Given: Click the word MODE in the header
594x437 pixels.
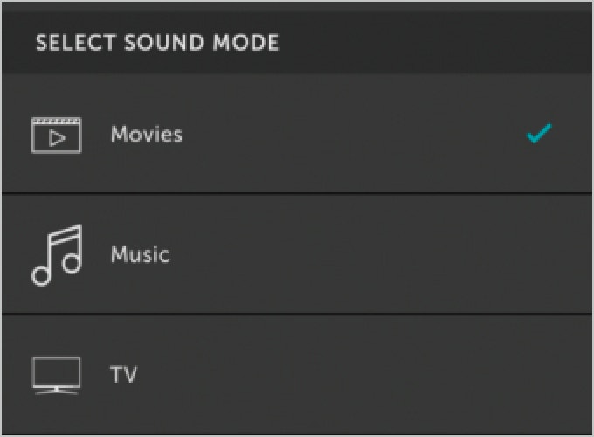Looking at the screenshot, I should 245,42.
